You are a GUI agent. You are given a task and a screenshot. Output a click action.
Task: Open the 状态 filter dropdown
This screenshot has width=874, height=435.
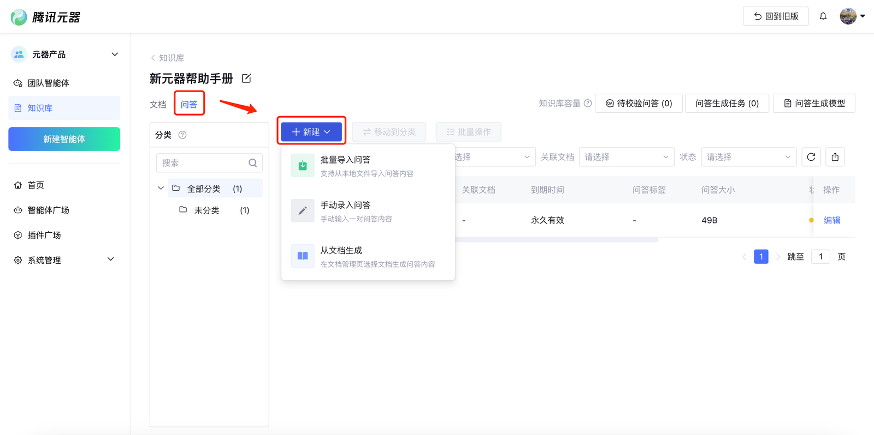(x=748, y=157)
